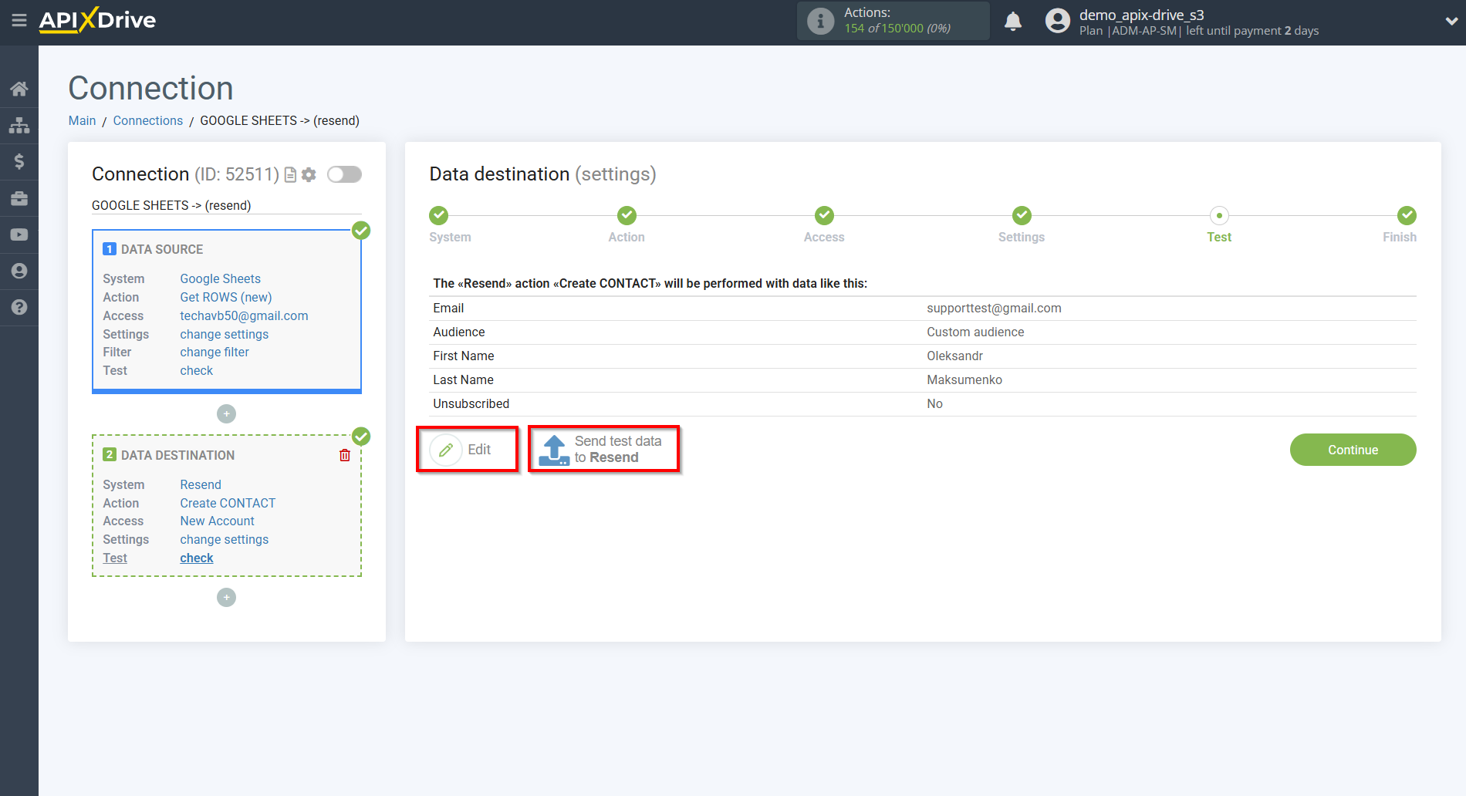Delete the Data Destination via the red trash icon
Viewport: 1466px width, 796px height.
click(344, 455)
